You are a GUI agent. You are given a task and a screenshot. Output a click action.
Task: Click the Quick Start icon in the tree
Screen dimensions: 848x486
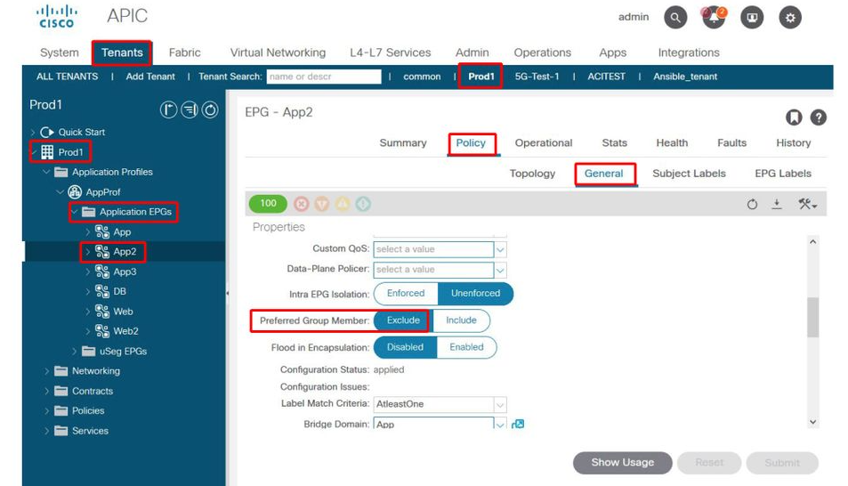pos(47,132)
